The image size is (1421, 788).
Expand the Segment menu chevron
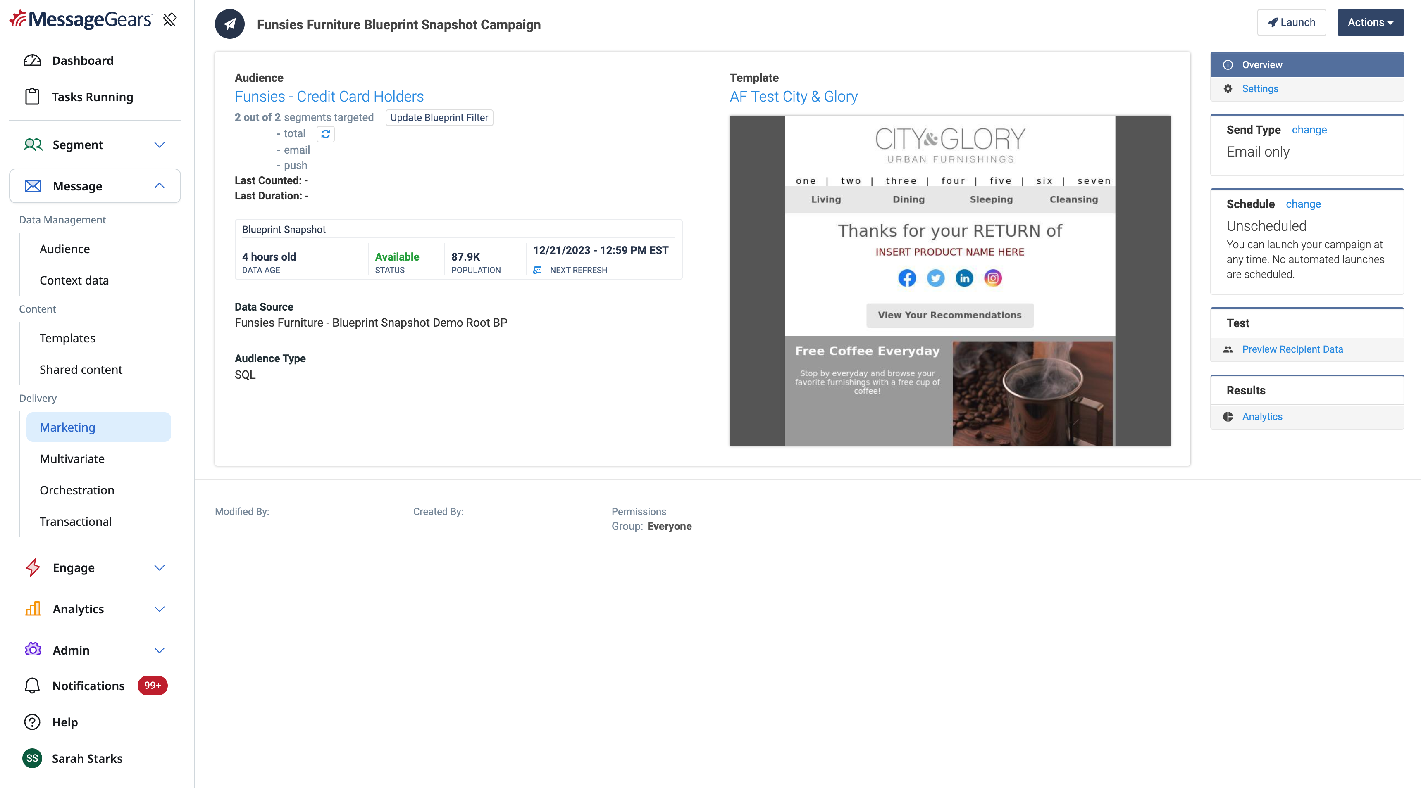(x=160, y=145)
